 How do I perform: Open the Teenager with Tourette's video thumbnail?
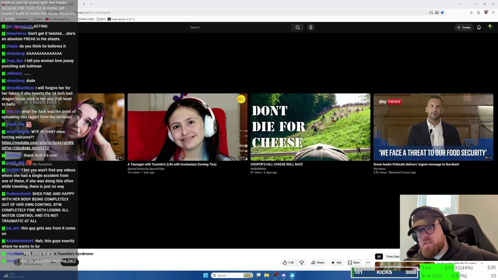coord(187,127)
